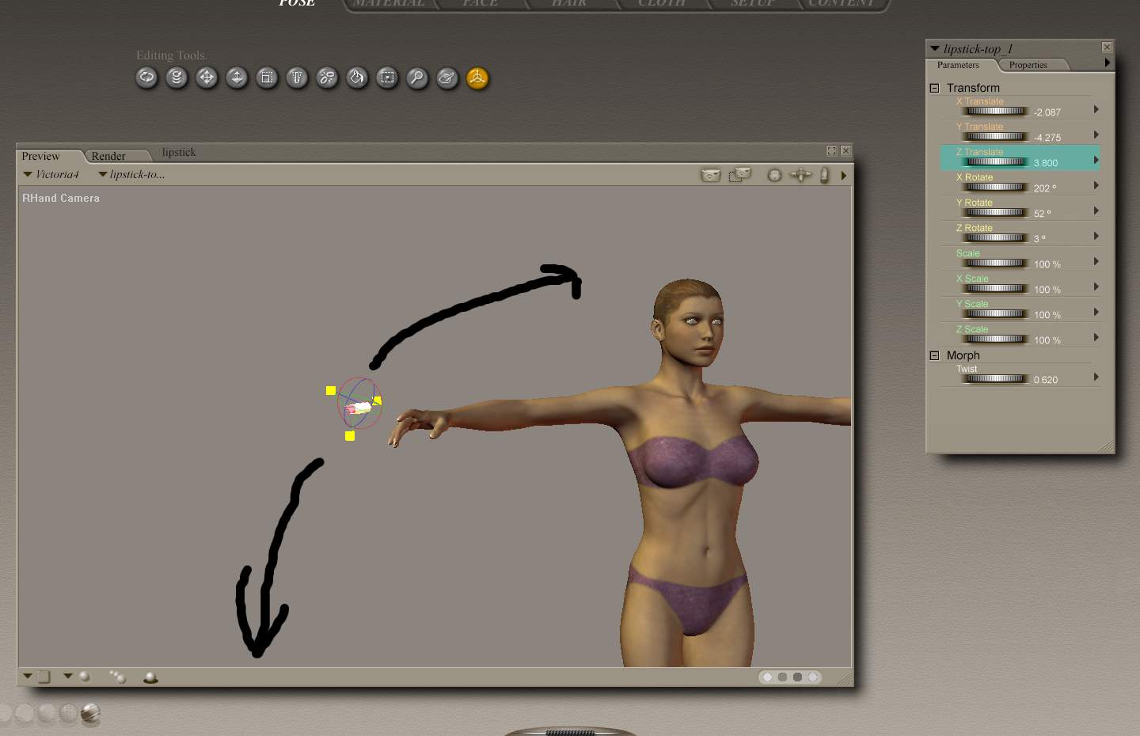This screenshot has height=736, width=1140.
Task: Select the Rotate editing tool
Action: (146, 78)
